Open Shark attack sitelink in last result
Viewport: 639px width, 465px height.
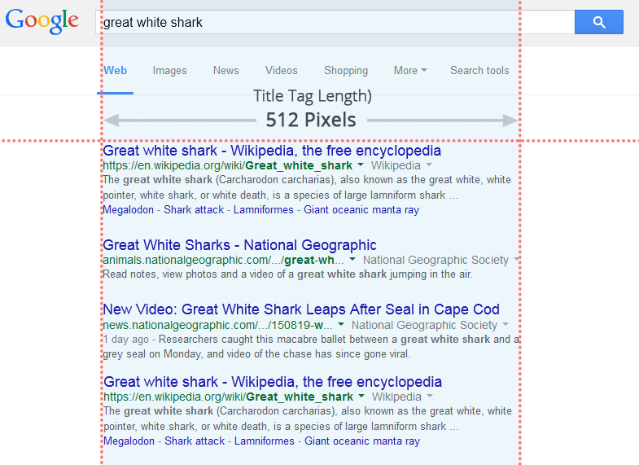point(195,441)
